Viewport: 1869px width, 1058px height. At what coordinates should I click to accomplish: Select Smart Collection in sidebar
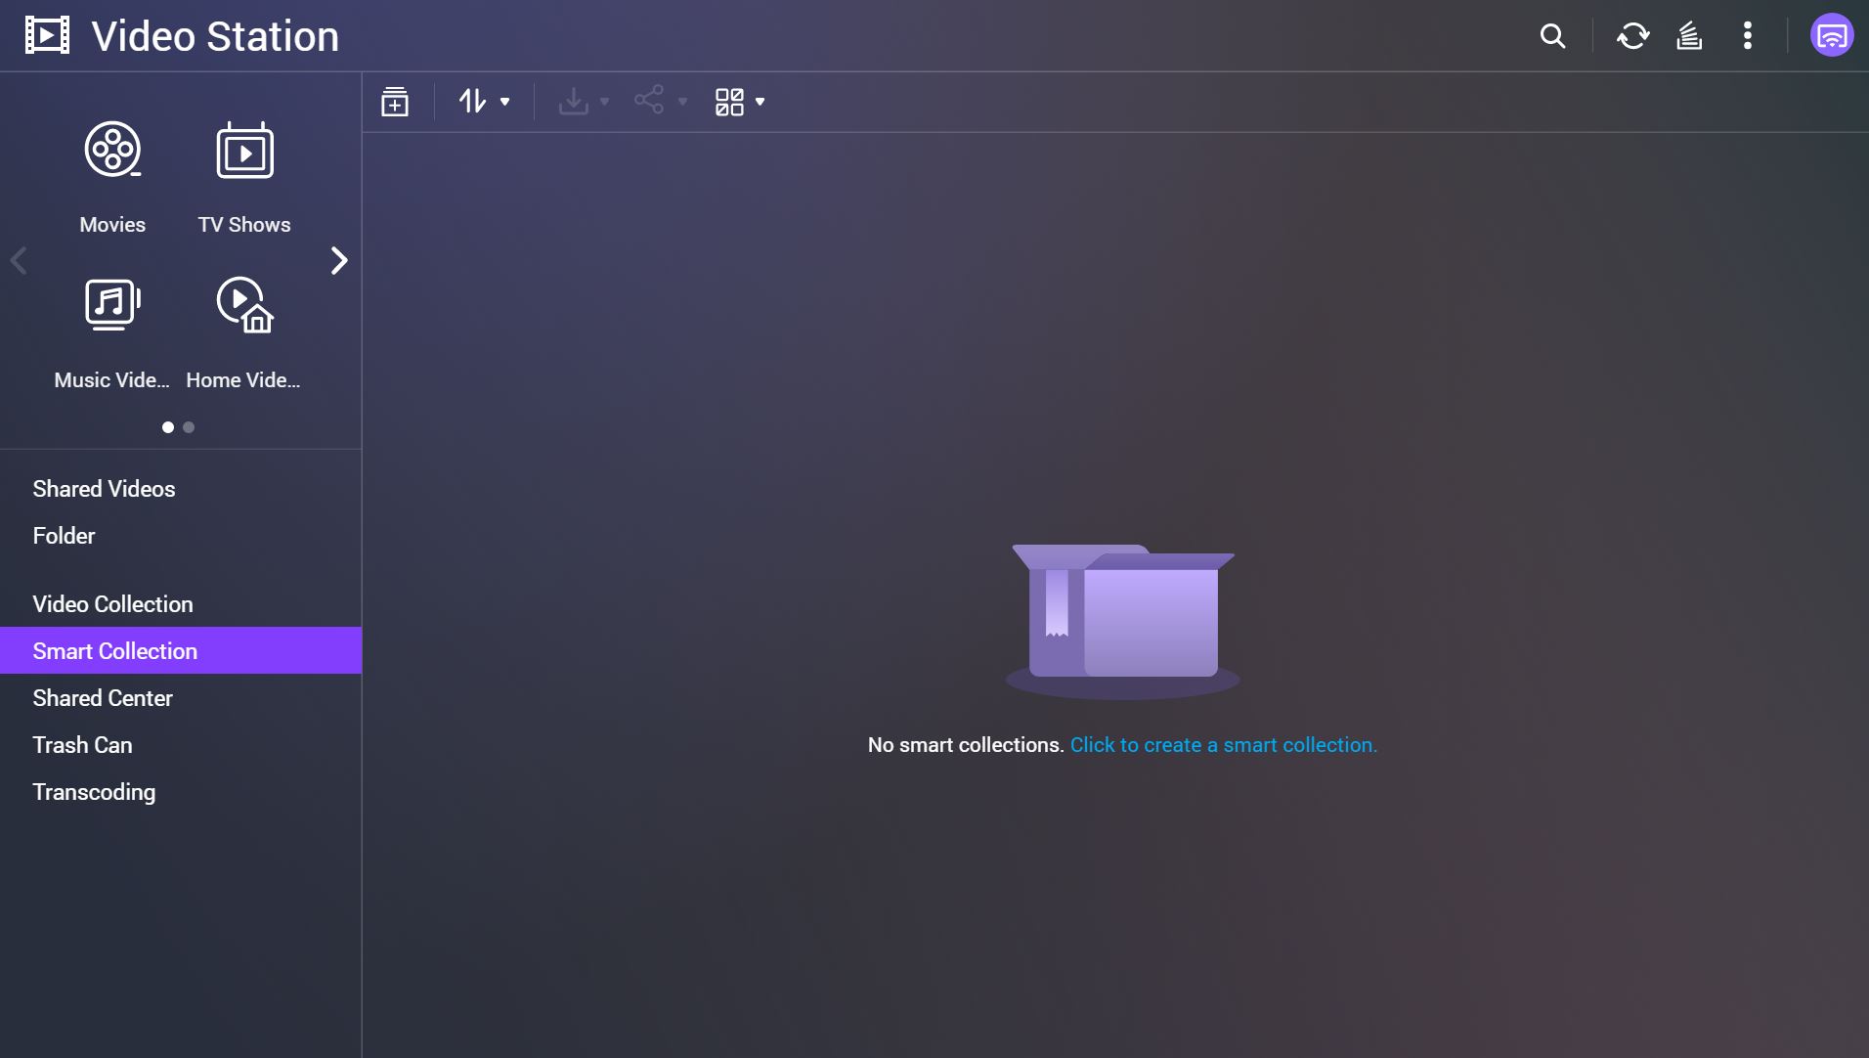pos(181,651)
